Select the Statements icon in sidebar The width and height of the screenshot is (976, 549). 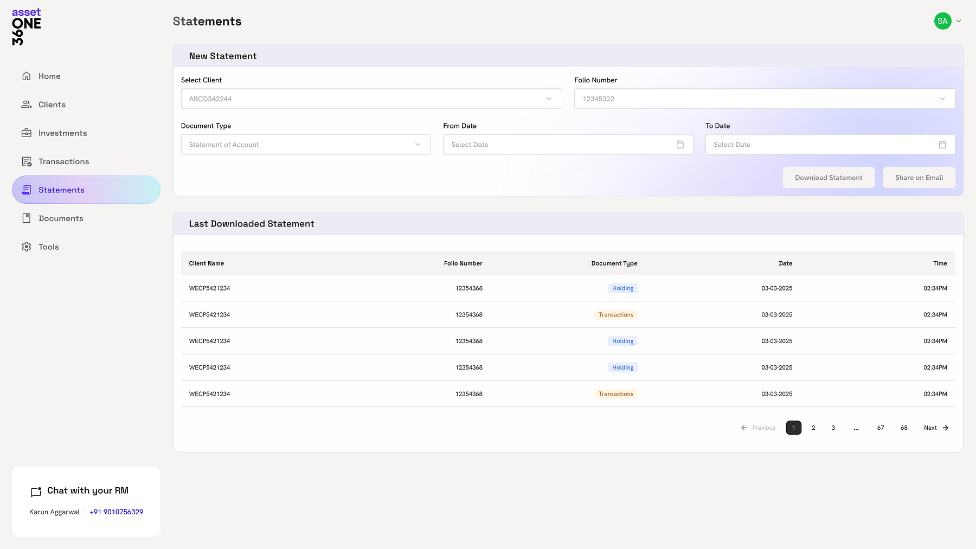coord(26,190)
